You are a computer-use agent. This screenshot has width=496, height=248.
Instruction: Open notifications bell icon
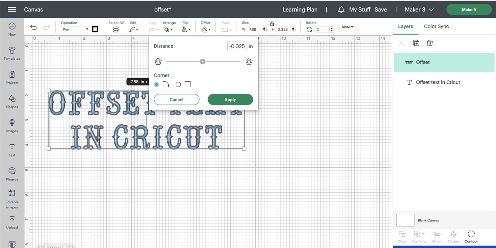point(341,10)
